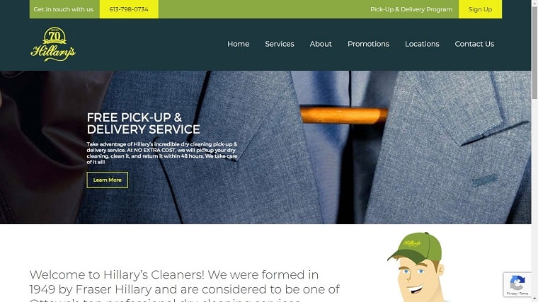
Task: Click the Get in touch with us label
Action: (x=64, y=9)
